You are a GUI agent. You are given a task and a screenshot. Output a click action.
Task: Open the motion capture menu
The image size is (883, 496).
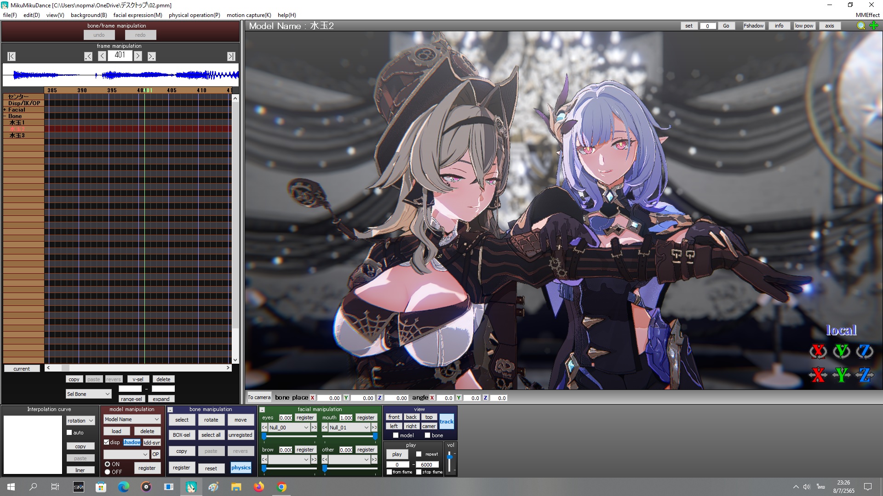pyautogui.click(x=249, y=15)
